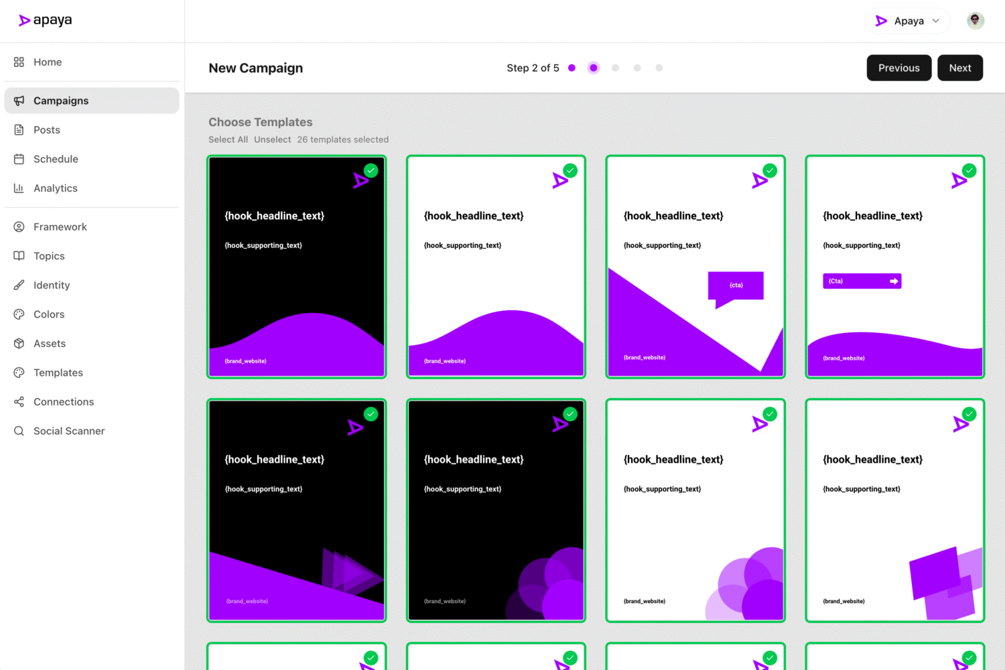Screen dimensions: 1005x670
Task: Uncheck the white template with CTA arrow button
Action: 969,170
